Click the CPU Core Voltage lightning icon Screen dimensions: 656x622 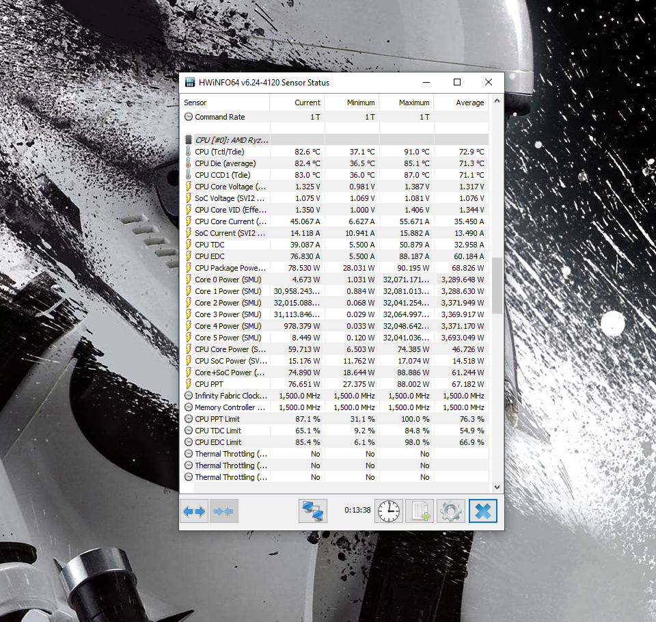pos(189,187)
